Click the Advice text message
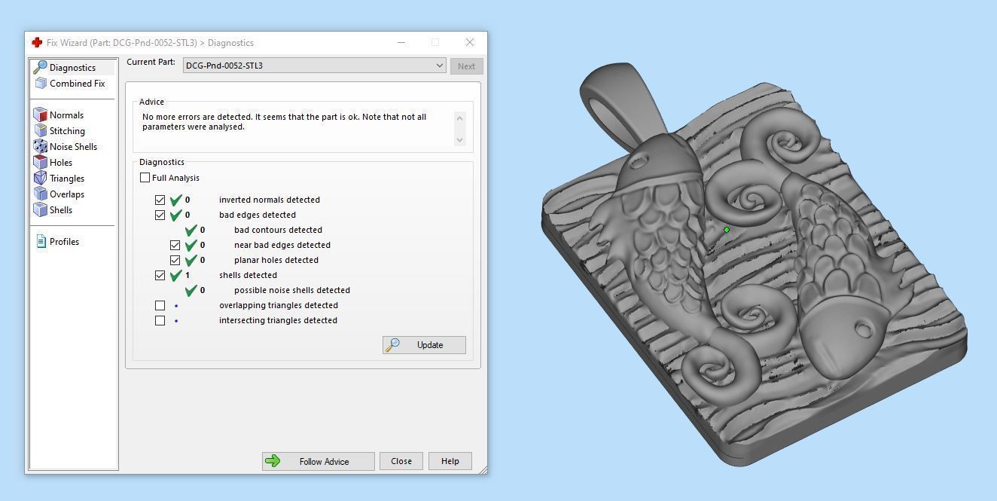Viewport: 997px width, 501px height. [284, 122]
